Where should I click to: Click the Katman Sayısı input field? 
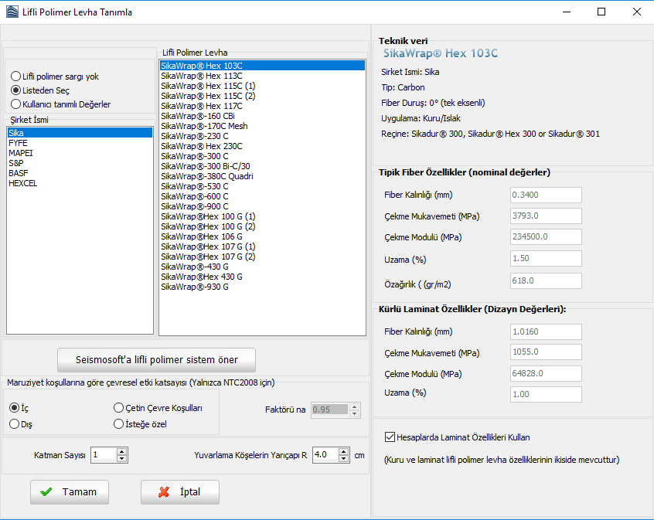click(x=102, y=455)
